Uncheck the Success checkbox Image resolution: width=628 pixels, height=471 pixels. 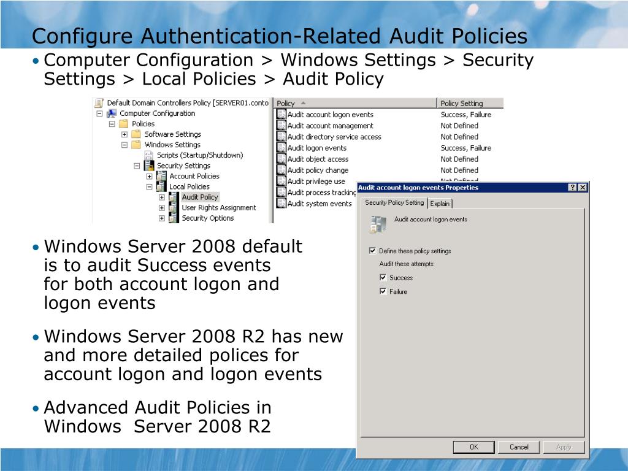(x=383, y=277)
